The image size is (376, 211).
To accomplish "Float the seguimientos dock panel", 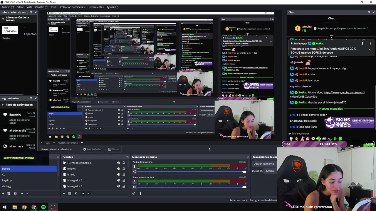I will [31, 98].
